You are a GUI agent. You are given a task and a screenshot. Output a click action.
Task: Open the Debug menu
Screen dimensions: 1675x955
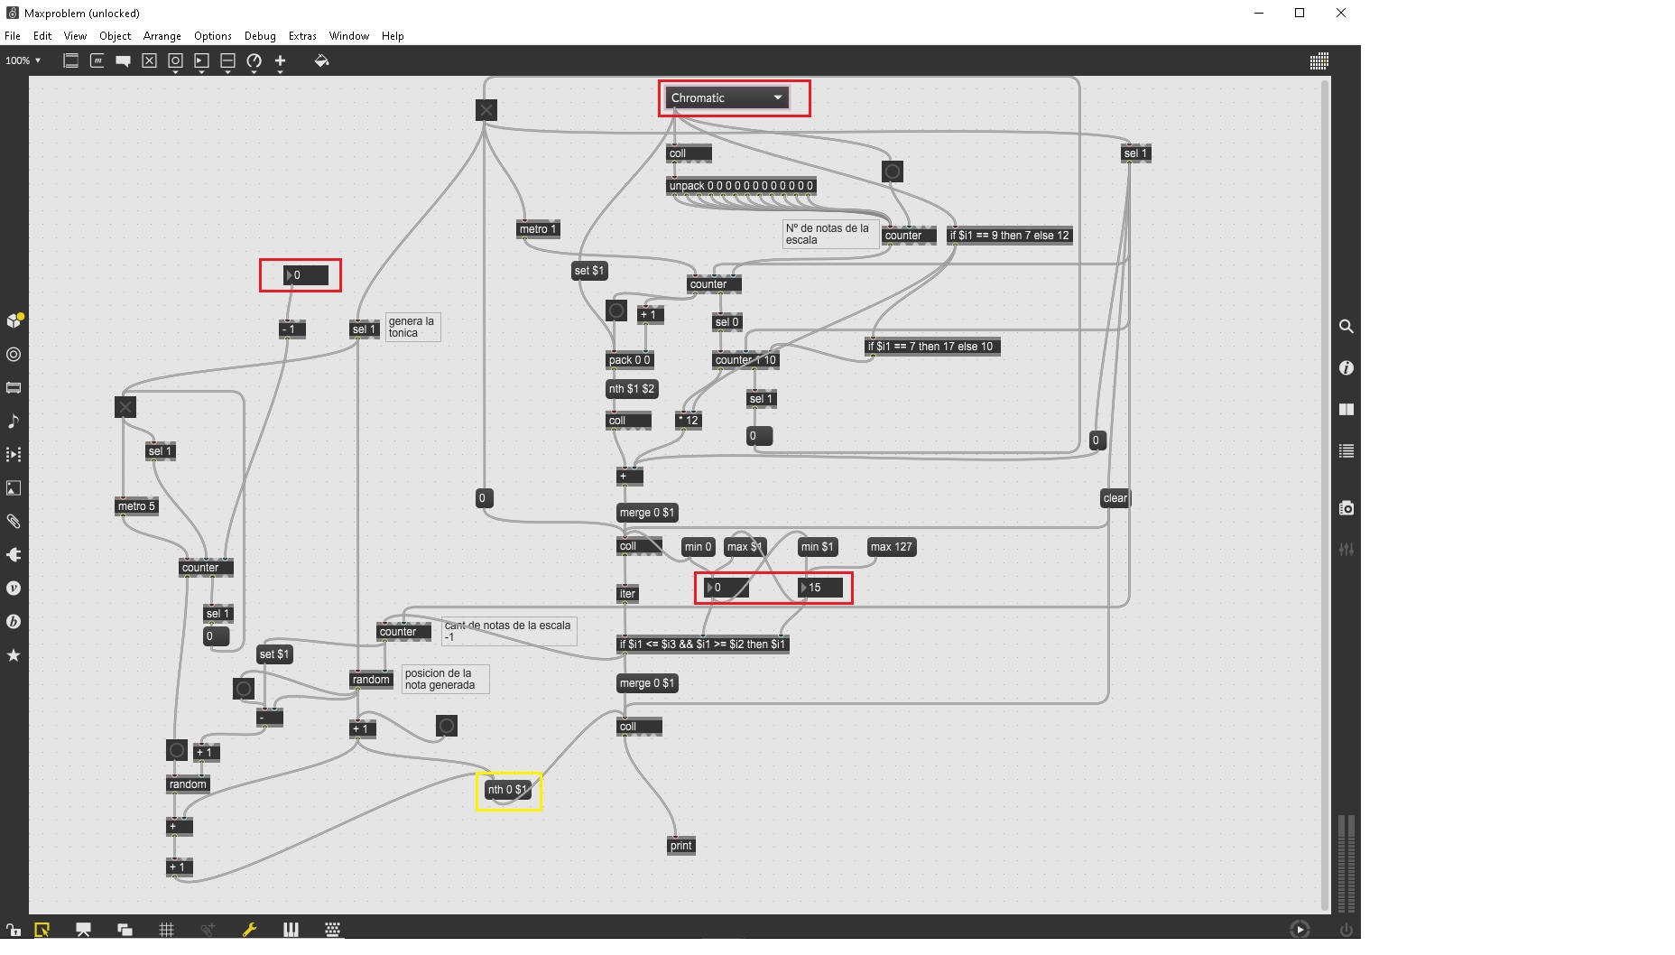tap(260, 36)
